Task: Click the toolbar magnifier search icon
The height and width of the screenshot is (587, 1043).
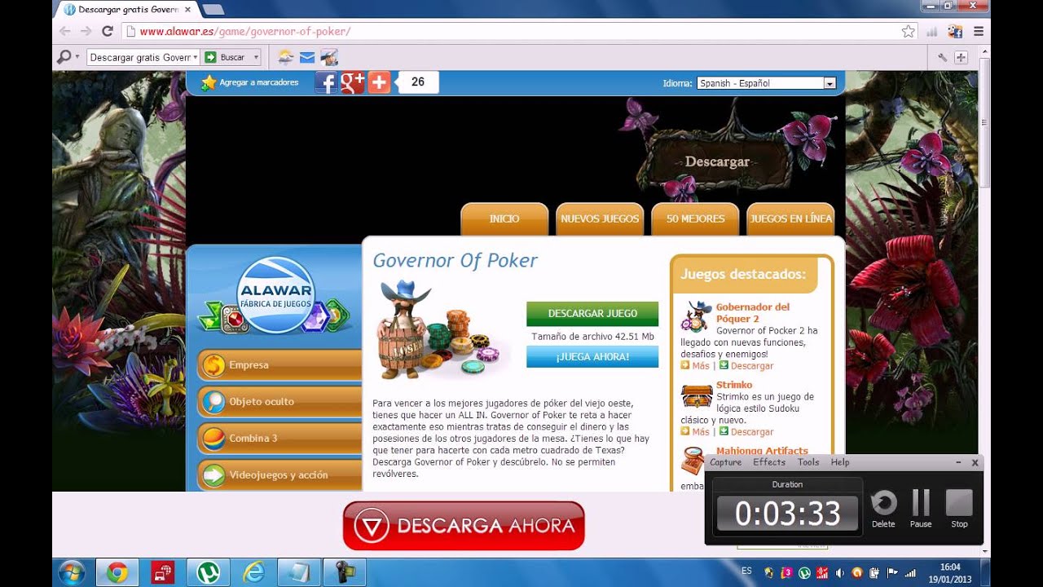Action: [64, 57]
